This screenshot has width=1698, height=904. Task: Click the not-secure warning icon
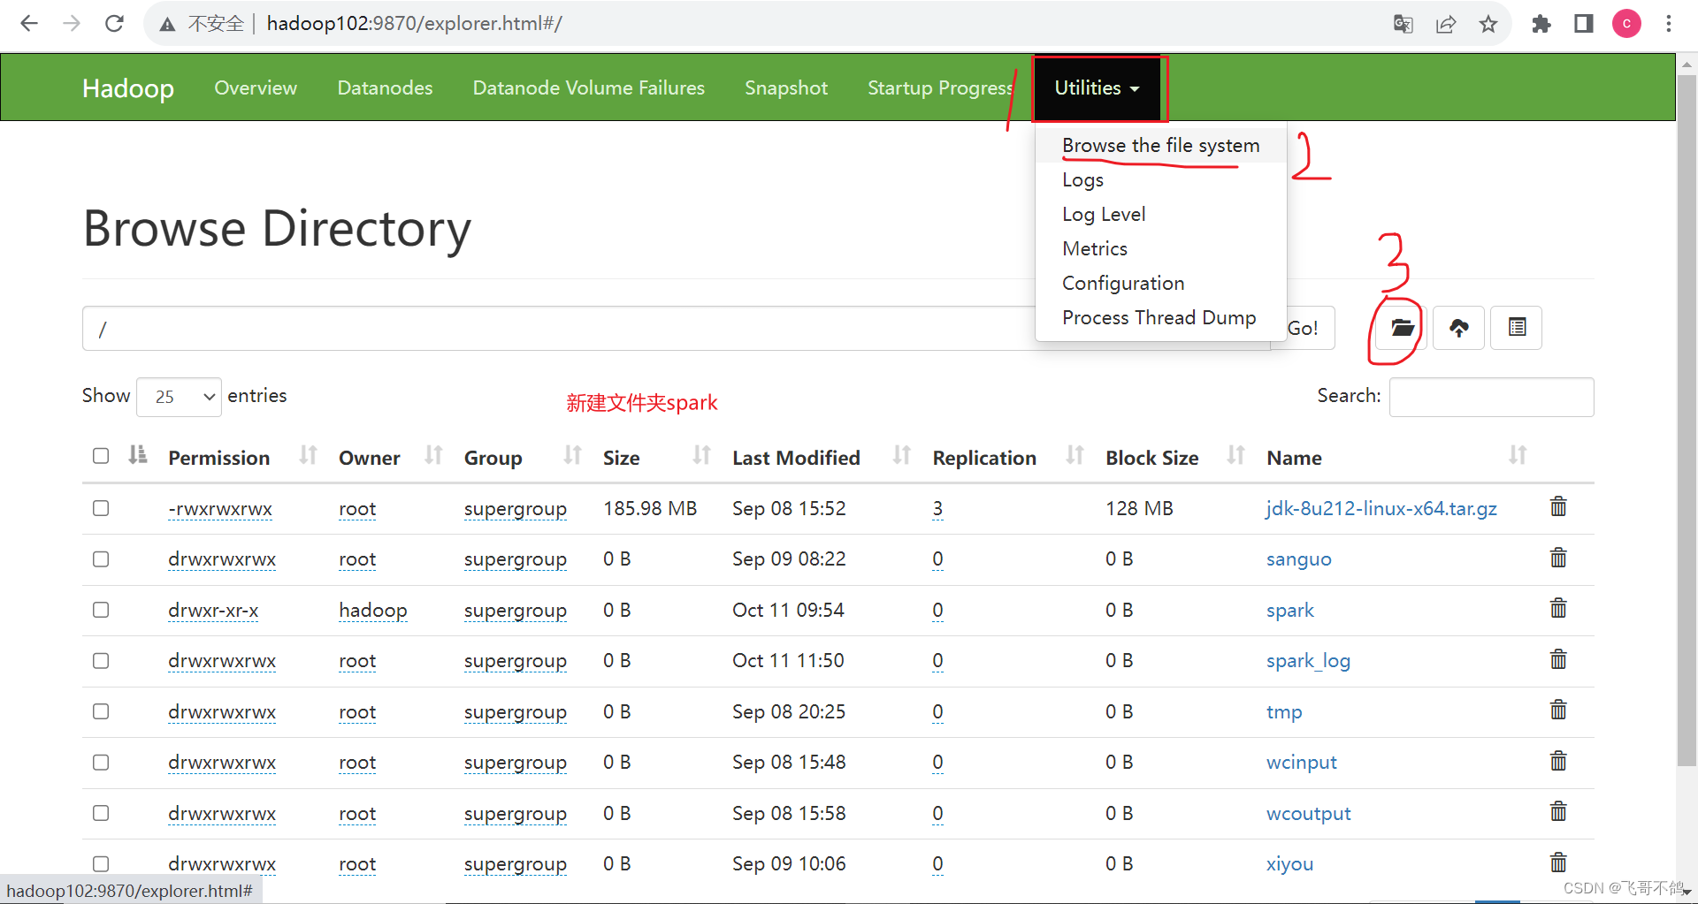[167, 25]
